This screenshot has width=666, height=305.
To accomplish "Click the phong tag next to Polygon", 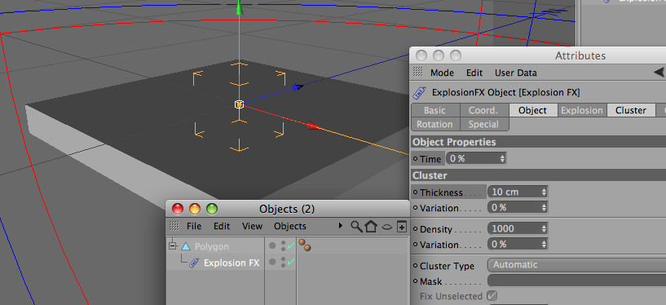I will [305, 245].
